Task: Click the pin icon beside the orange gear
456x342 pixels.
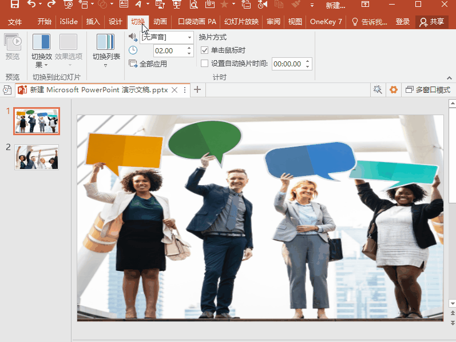Action: [x=378, y=89]
